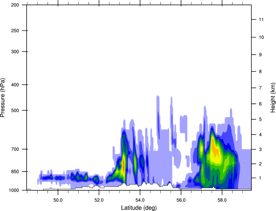Click the 400 pressure tick label
This screenshot has width=276, height=211.
(x=15, y=85)
